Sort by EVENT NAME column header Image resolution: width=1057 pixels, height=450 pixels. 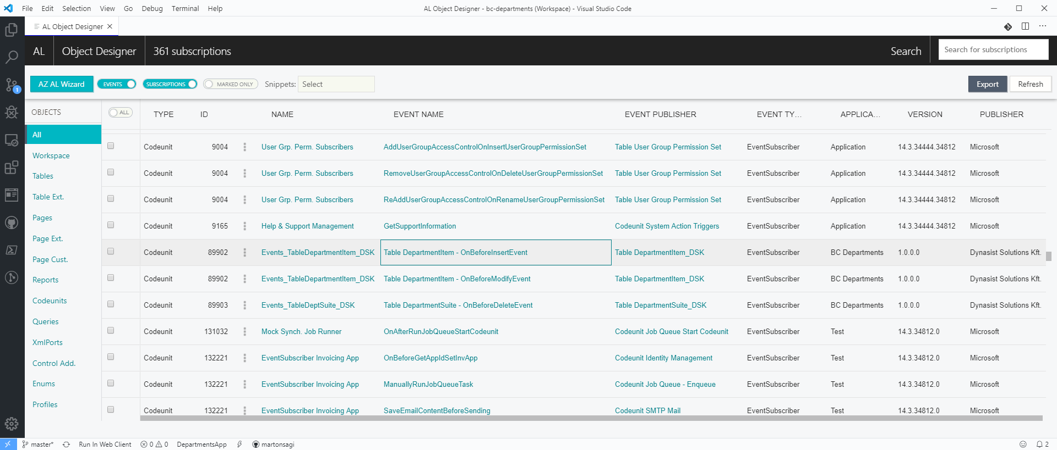(418, 114)
